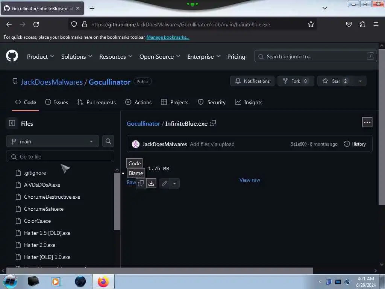Open the Star lists dropdown arrow
The image size is (385, 289).
[x=360, y=81]
